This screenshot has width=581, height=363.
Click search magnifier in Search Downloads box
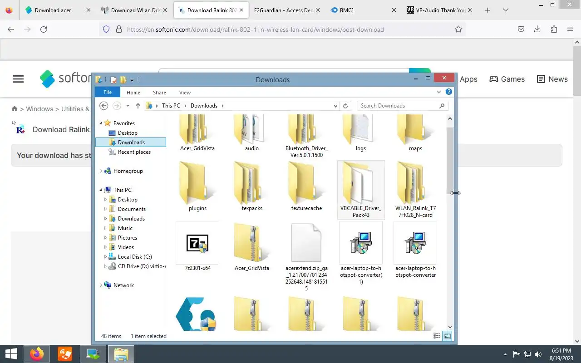(x=442, y=106)
